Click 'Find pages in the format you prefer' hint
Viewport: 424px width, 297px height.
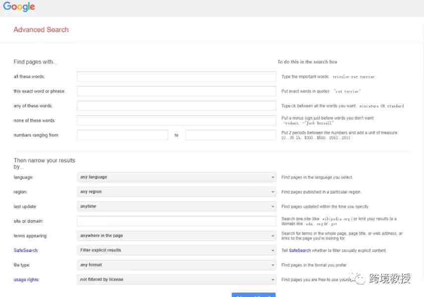coord(314,265)
